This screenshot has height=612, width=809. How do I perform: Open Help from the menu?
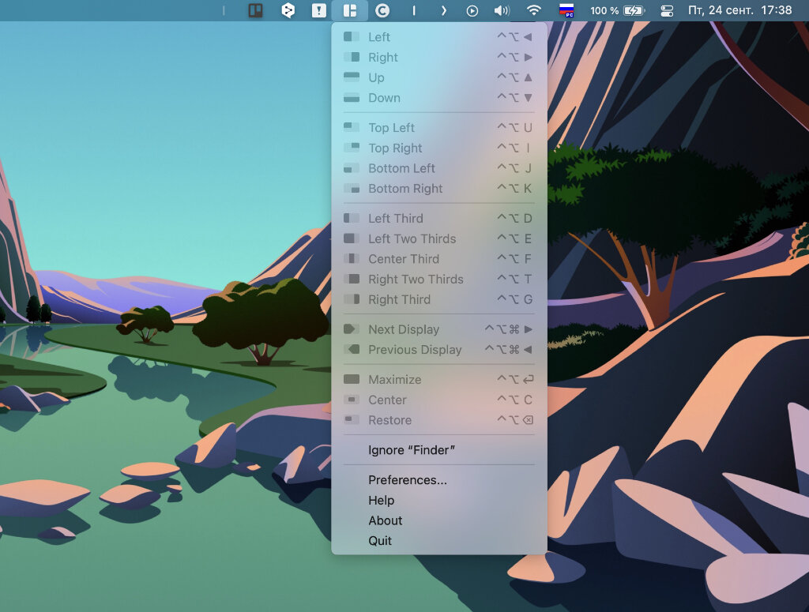pyautogui.click(x=439, y=500)
